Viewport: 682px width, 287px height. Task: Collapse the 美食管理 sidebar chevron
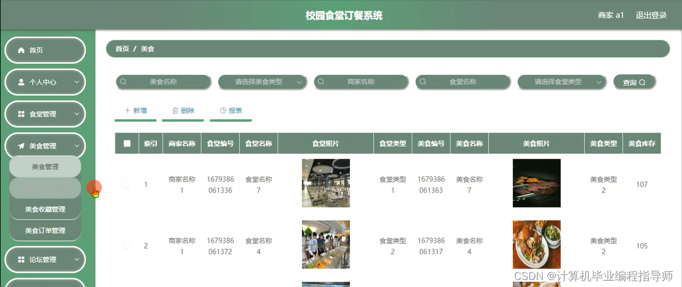pos(77,146)
